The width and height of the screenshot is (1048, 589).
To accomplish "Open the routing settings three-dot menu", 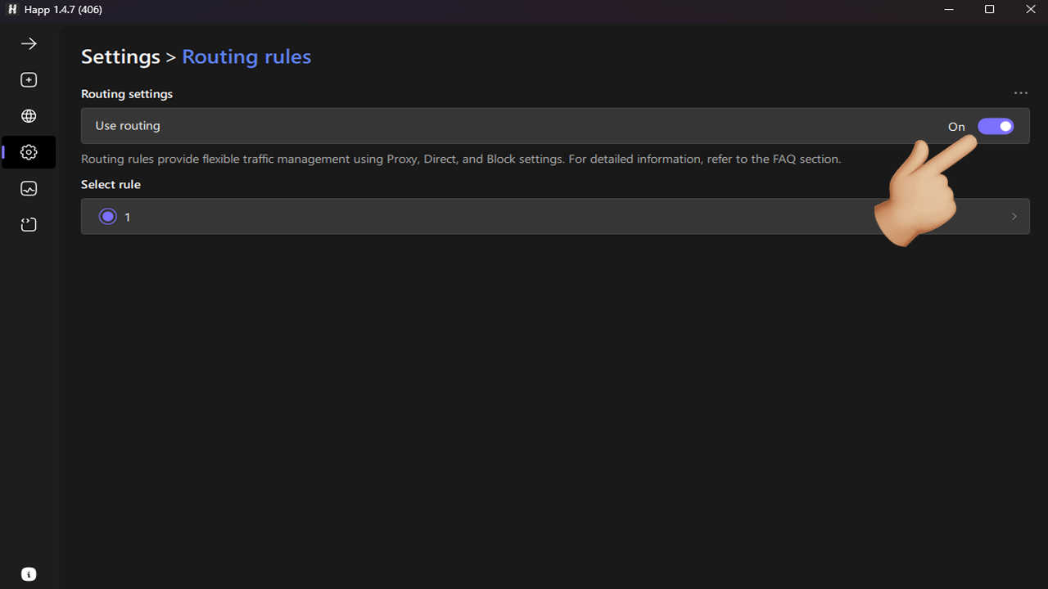I will tap(1020, 93).
